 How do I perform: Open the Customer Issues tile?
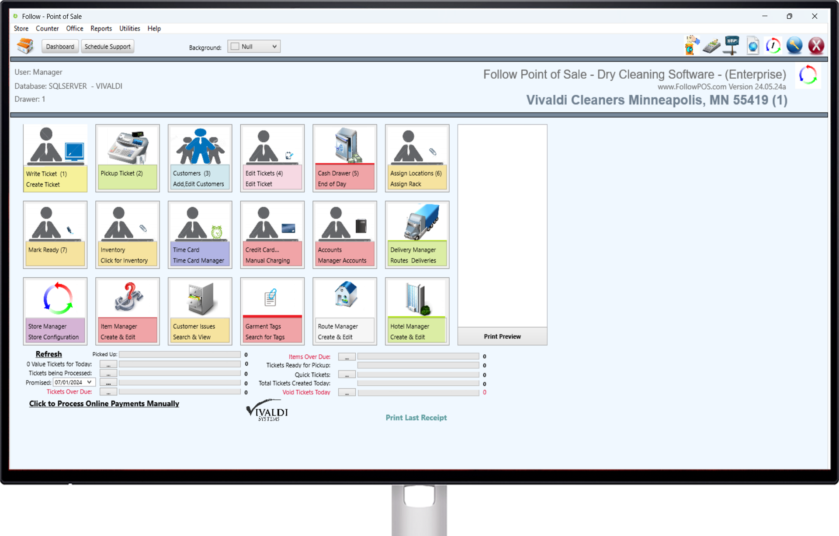point(200,311)
